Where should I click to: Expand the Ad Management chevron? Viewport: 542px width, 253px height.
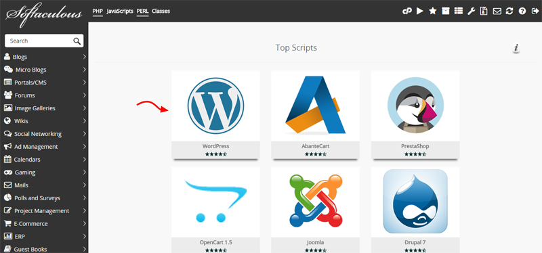pyautogui.click(x=84, y=147)
